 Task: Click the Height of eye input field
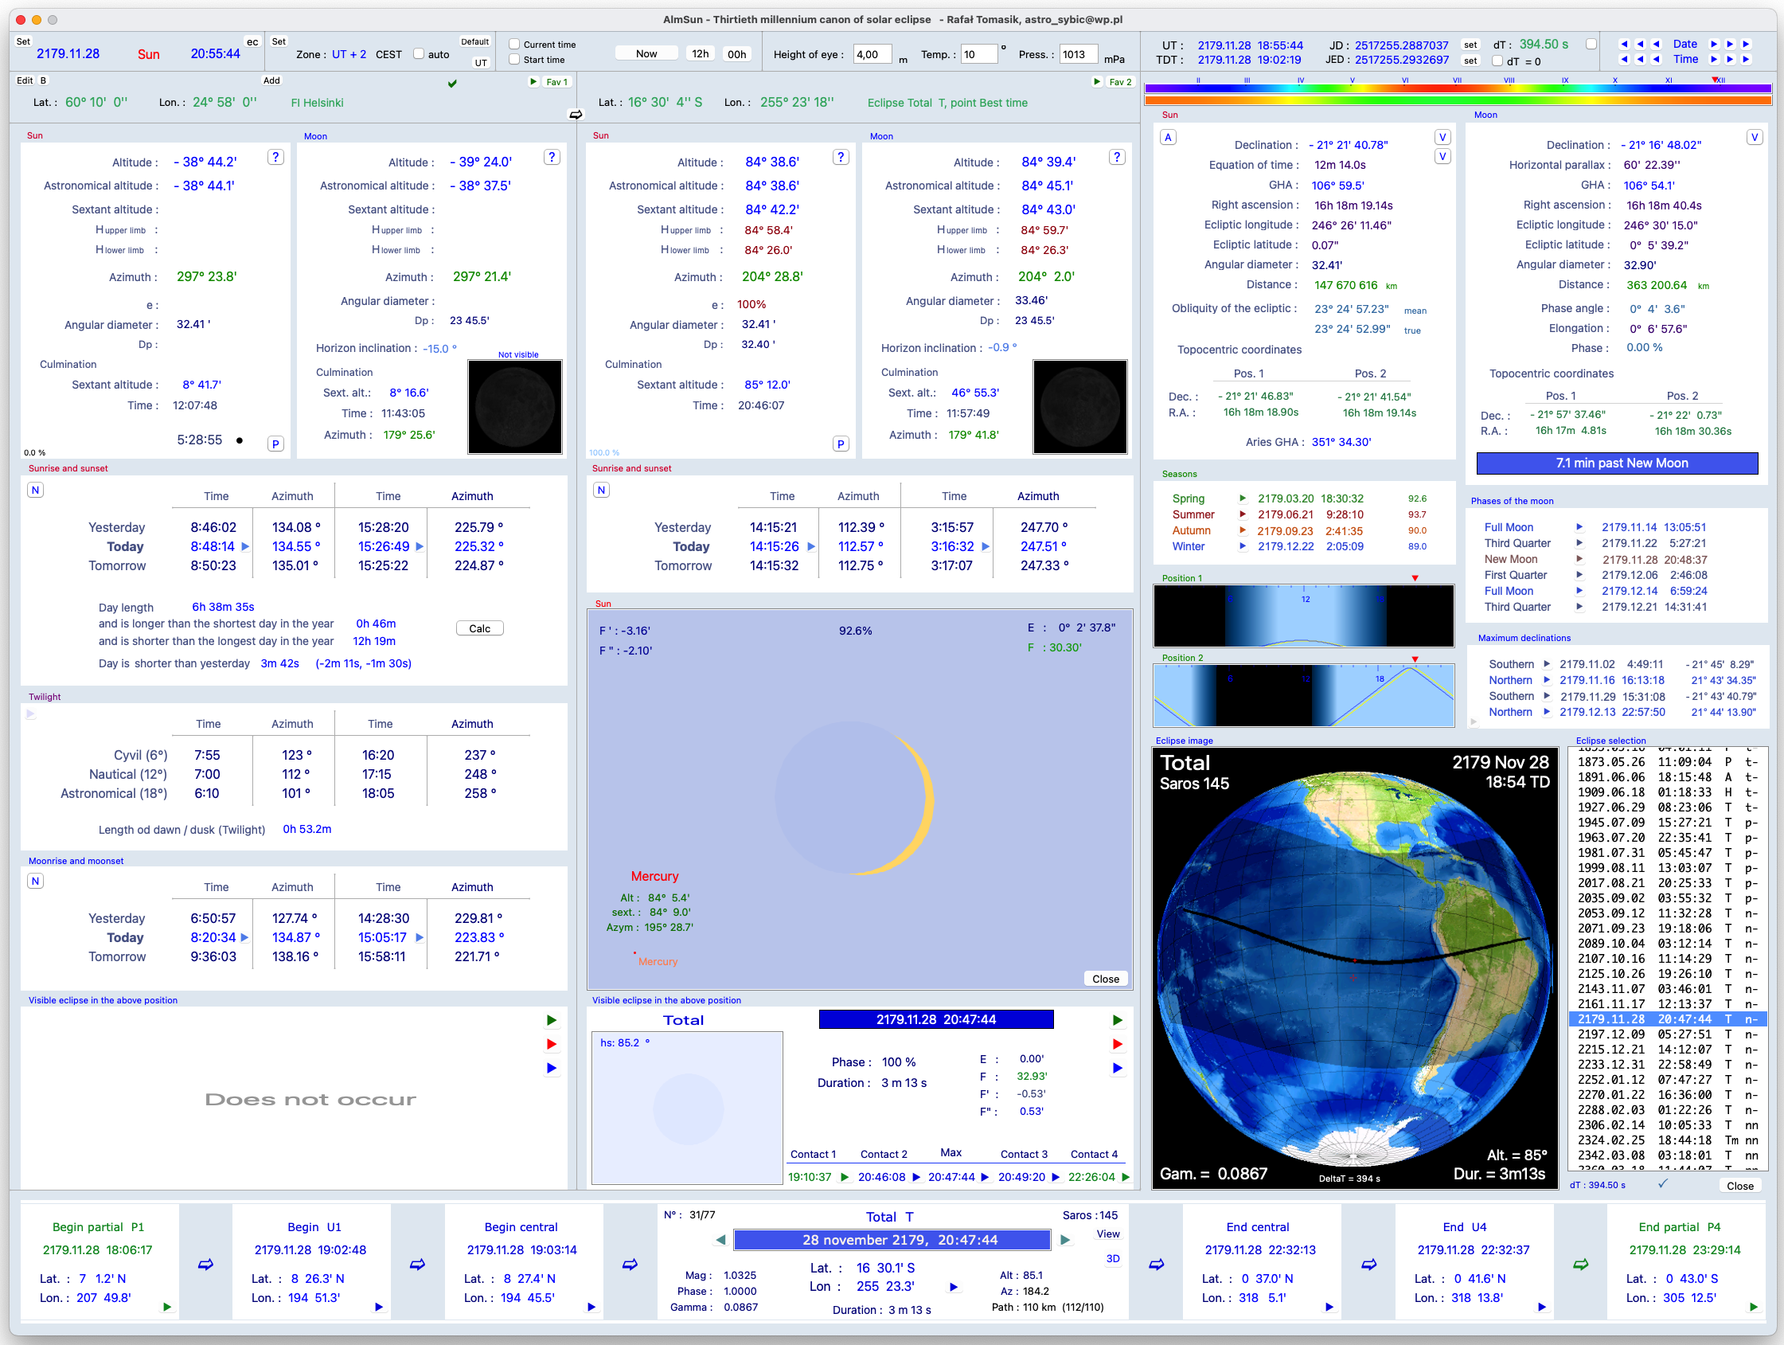point(872,54)
